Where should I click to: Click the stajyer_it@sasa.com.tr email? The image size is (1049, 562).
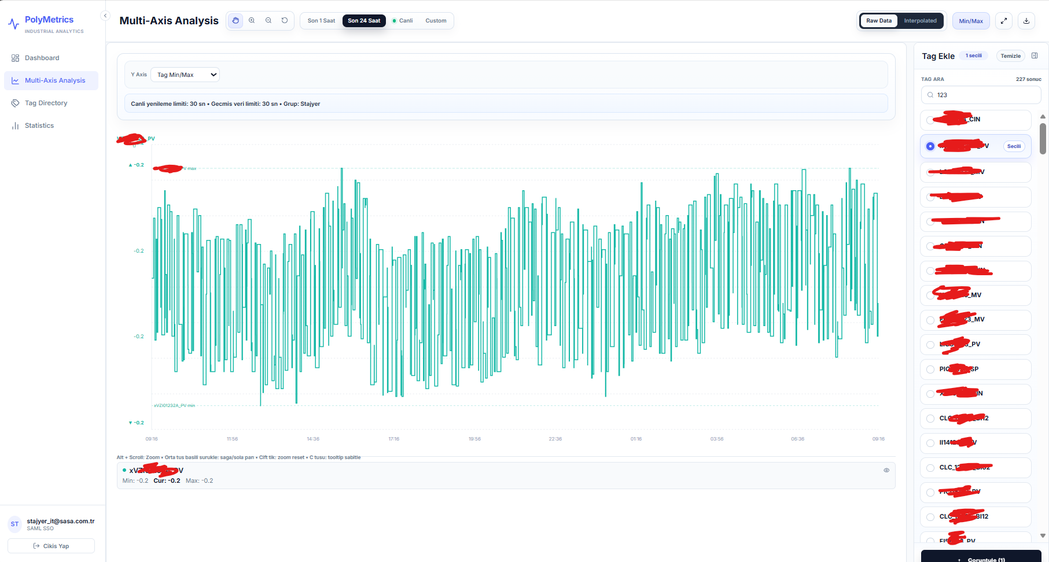(x=61, y=521)
